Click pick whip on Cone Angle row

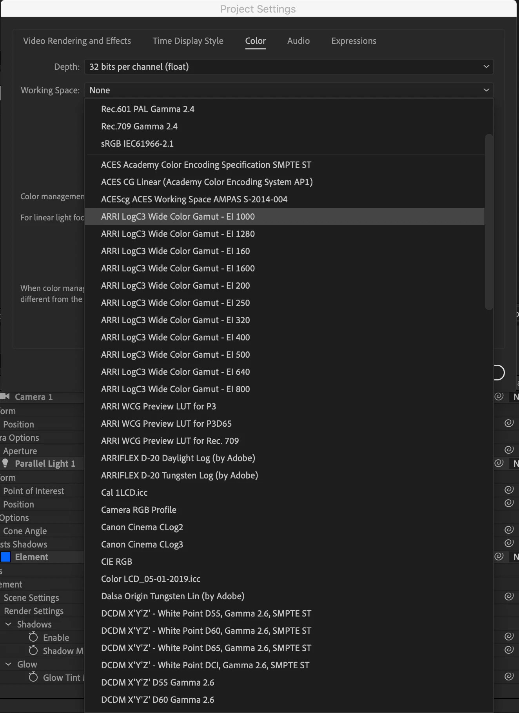(509, 530)
